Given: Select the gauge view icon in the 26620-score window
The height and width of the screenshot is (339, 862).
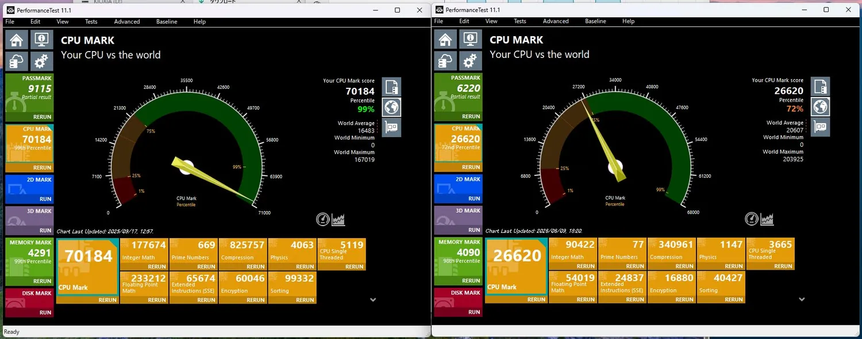Looking at the screenshot, I should [752, 219].
